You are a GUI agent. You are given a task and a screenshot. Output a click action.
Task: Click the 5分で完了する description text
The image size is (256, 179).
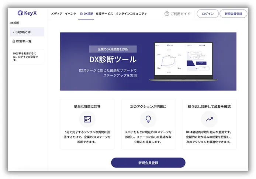point(87,137)
